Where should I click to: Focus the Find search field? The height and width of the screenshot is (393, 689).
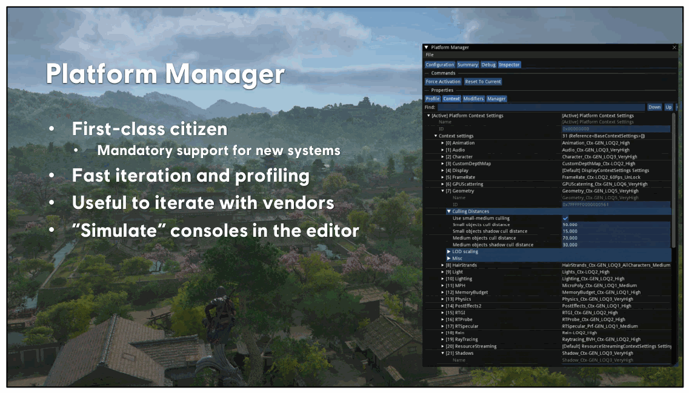pos(541,107)
